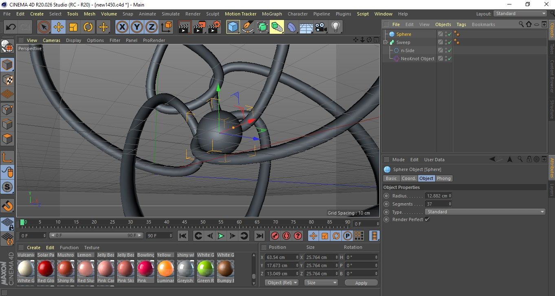This screenshot has width=555, height=296.
Task: Click the Camera object icon
Action: [321, 27]
